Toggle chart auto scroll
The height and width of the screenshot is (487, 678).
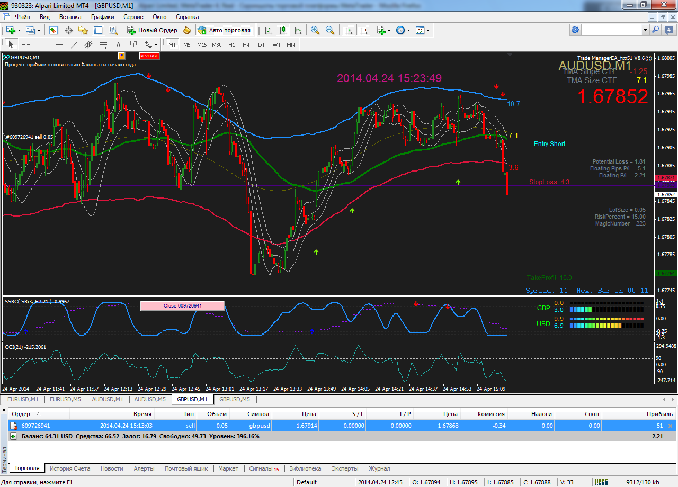tap(348, 30)
